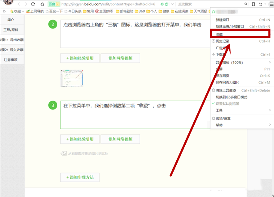Select 工具/原料 in left outline
This screenshot has width=274, height=197.
click(x=11, y=30)
